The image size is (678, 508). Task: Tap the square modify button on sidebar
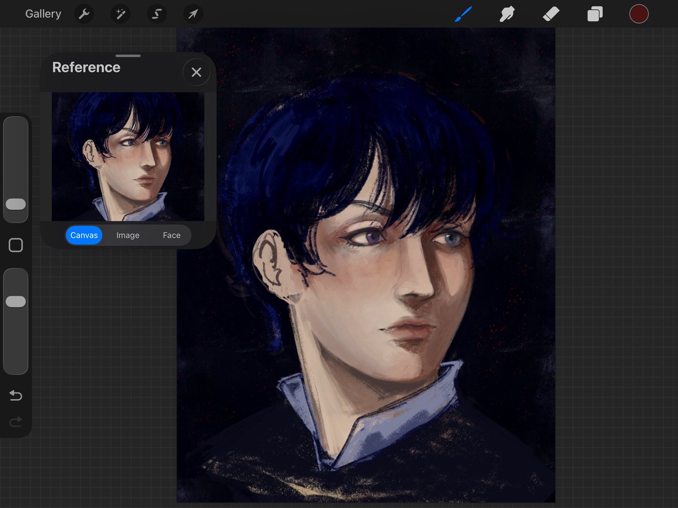click(x=16, y=245)
